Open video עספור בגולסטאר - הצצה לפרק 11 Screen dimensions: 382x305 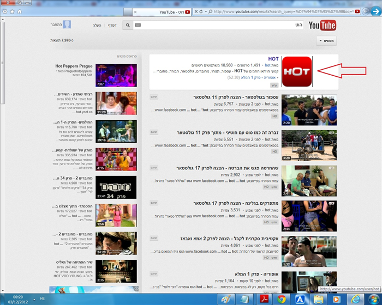coord(236,97)
